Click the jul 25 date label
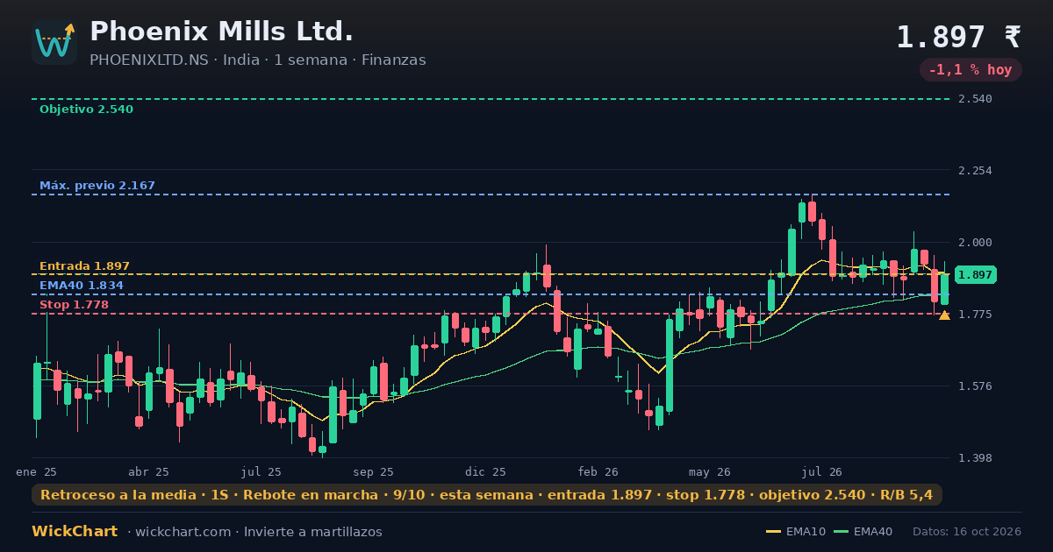 tap(261, 471)
